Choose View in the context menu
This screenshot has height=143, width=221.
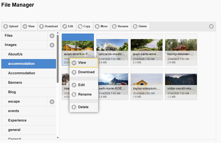pos(84,63)
